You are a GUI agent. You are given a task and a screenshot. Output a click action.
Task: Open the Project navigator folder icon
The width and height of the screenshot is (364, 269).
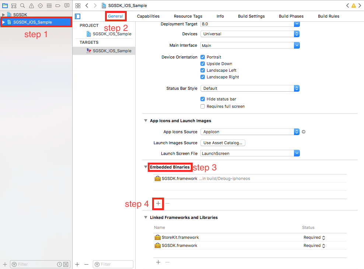(5, 6)
